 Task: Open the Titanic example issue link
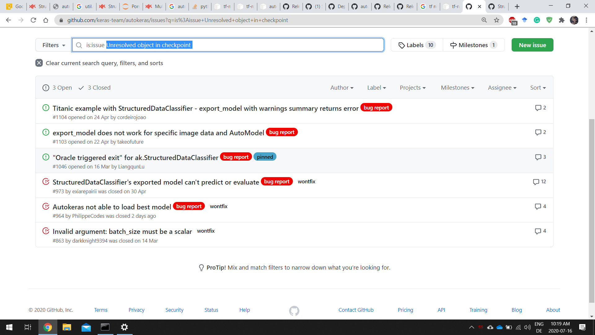(205, 108)
